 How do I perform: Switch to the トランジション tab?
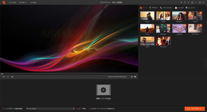(166, 8)
